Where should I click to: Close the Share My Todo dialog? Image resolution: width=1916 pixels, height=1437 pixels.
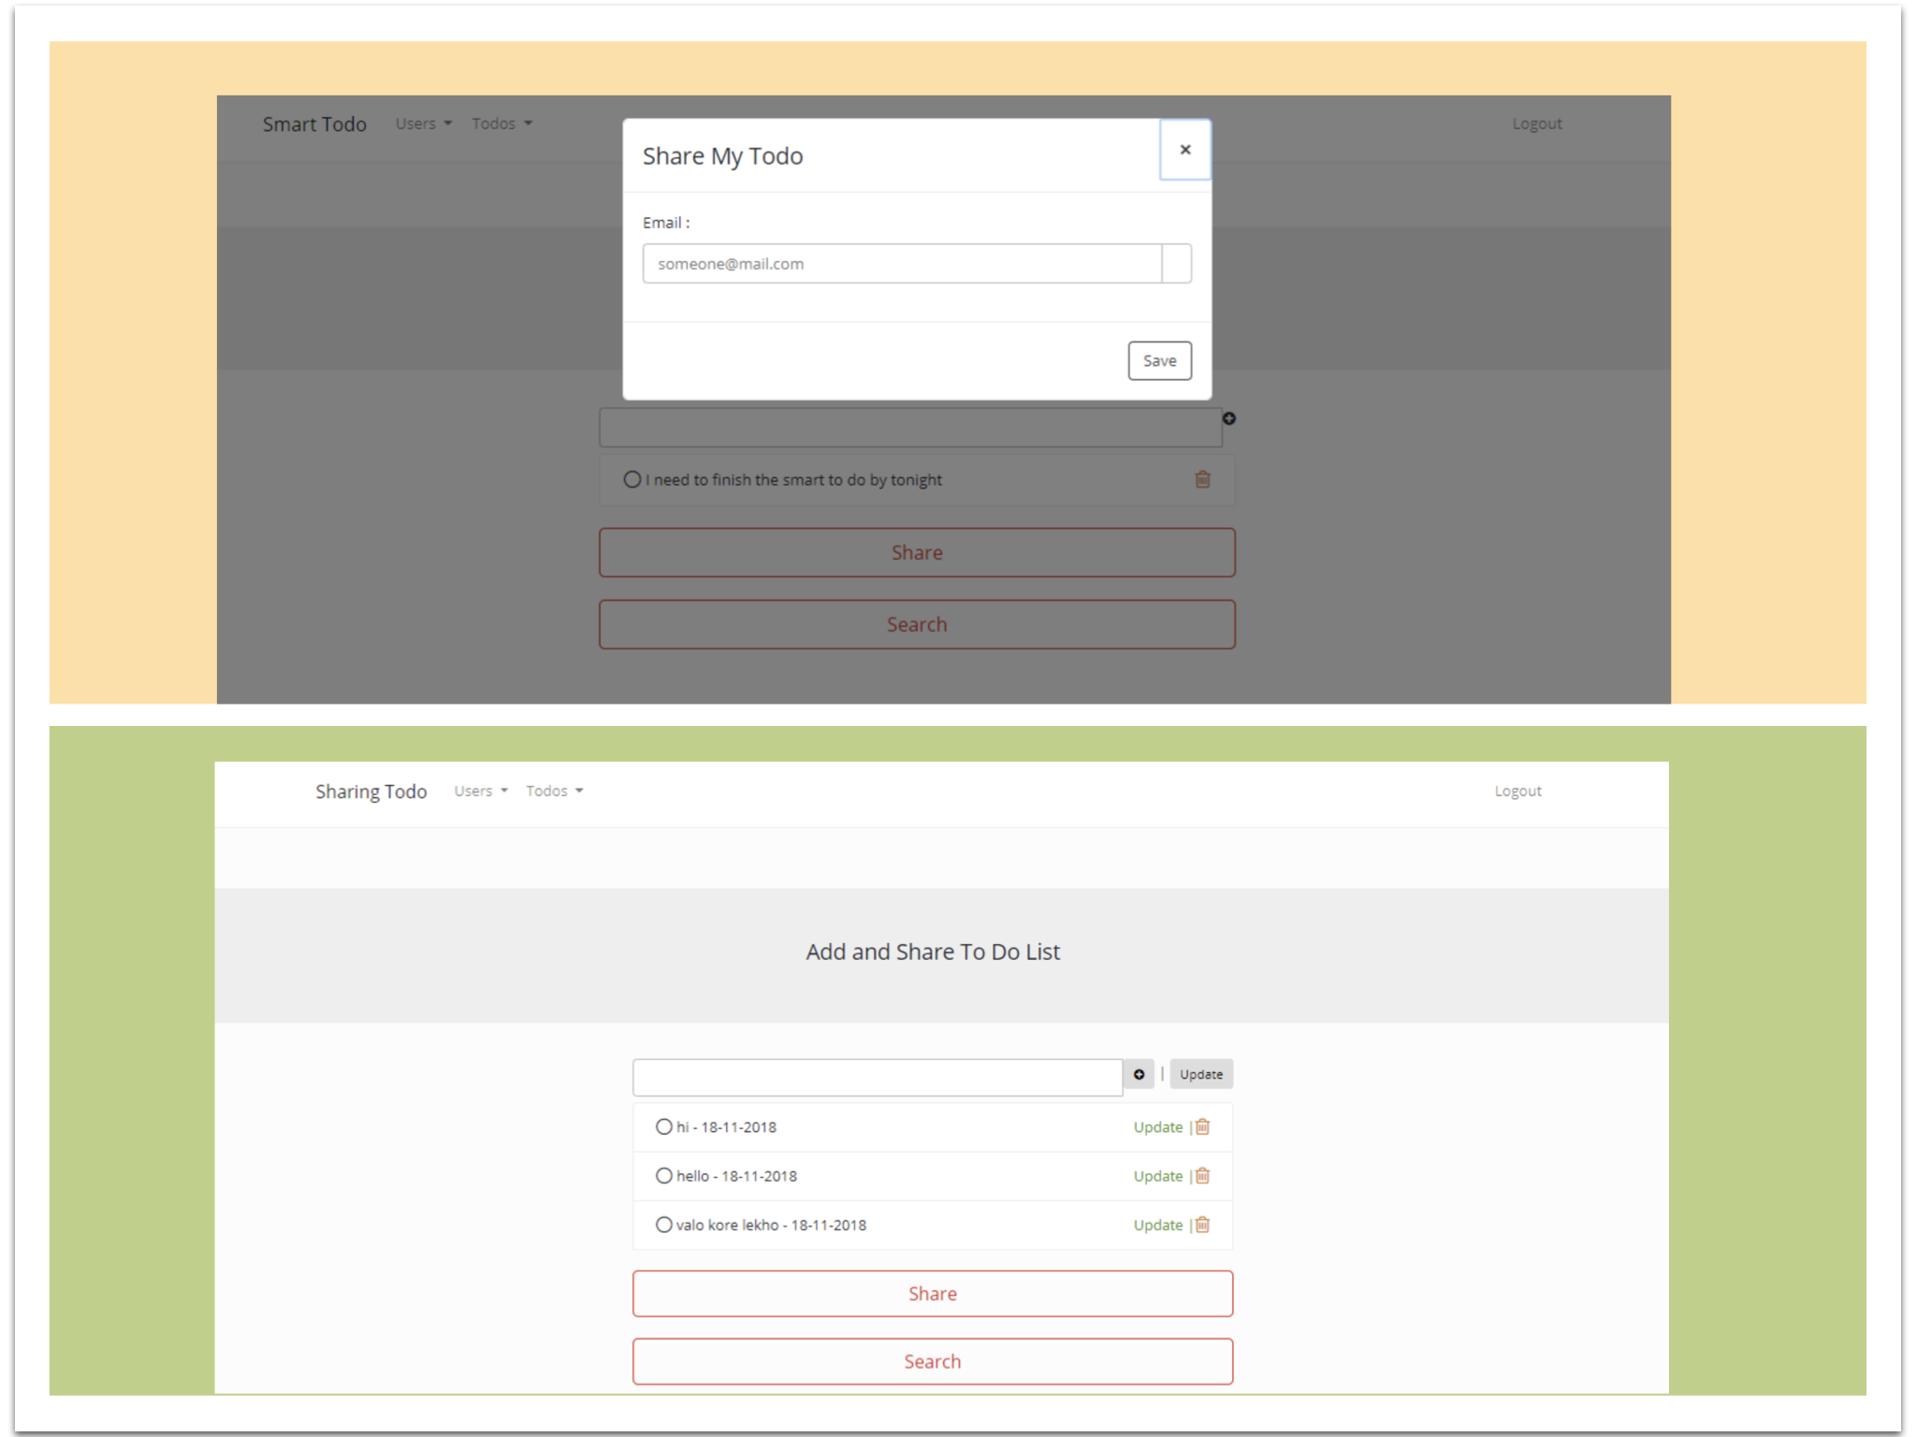point(1184,150)
